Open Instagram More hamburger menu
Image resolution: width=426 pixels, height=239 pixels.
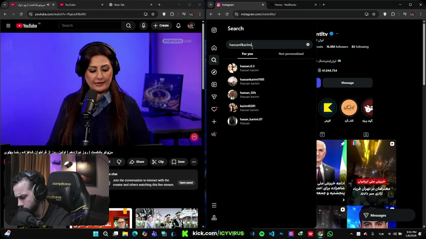coord(214,205)
